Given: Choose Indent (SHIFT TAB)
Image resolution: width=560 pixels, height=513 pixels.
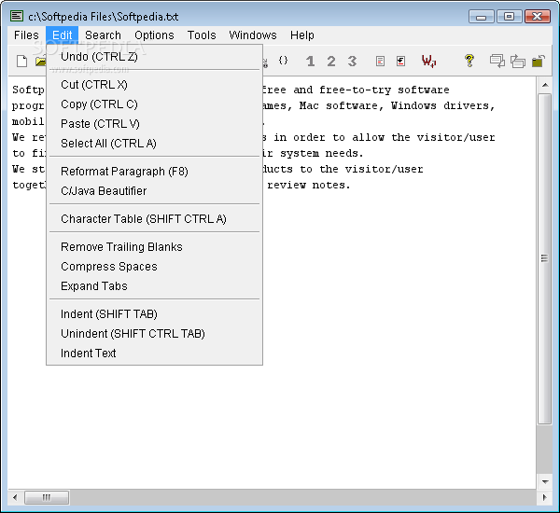Looking at the screenshot, I should click(x=154, y=314).
